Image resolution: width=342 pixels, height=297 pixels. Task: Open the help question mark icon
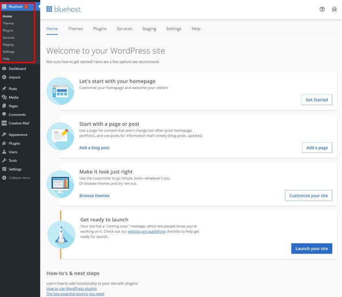(322, 9)
